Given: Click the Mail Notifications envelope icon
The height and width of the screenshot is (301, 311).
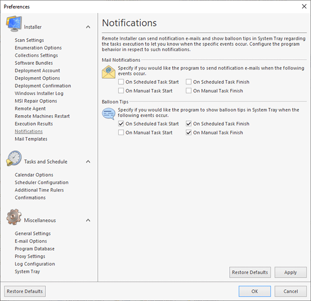Looking at the screenshot, I should (108, 72).
